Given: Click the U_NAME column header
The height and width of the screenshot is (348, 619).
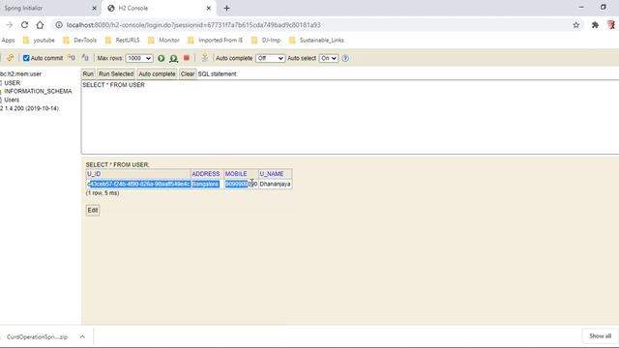Looking at the screenshot, I should point(275,174).
